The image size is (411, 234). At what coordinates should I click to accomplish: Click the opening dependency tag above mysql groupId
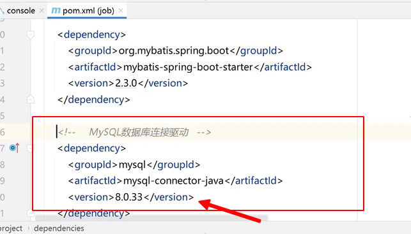(92, 149)
